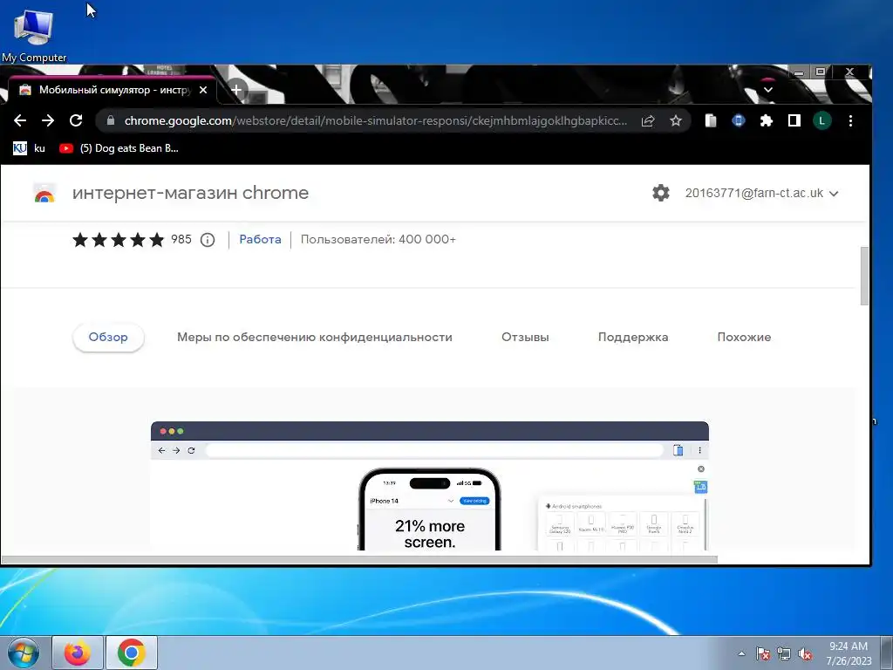Expand the tab search chevron

click(767, 90)
